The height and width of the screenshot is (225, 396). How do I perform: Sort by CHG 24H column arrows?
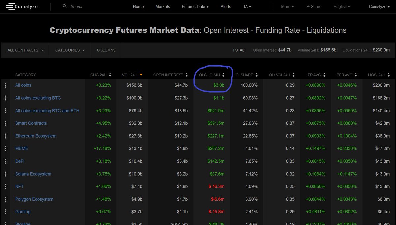point(110,75)
